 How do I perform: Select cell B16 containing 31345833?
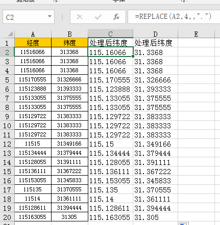69,180
